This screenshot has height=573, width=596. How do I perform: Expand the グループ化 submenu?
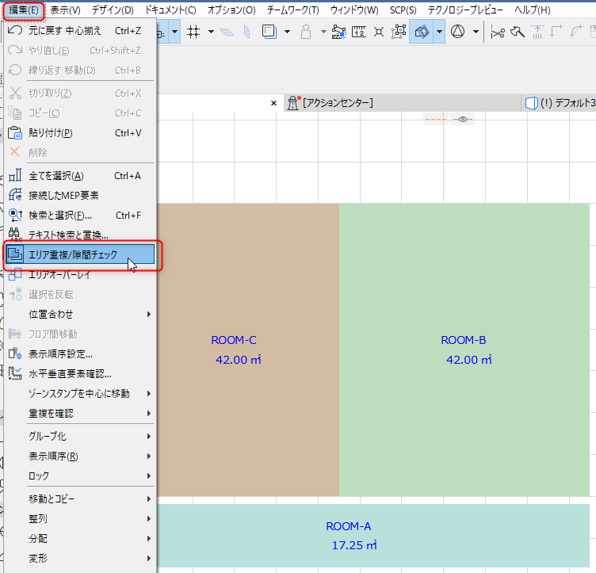[x=80, y=436]
